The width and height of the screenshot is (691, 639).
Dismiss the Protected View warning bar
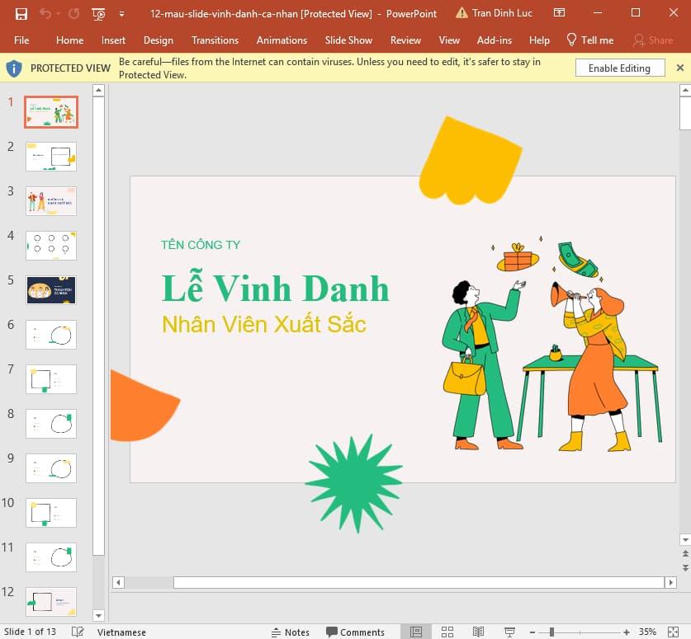(680, 68)
